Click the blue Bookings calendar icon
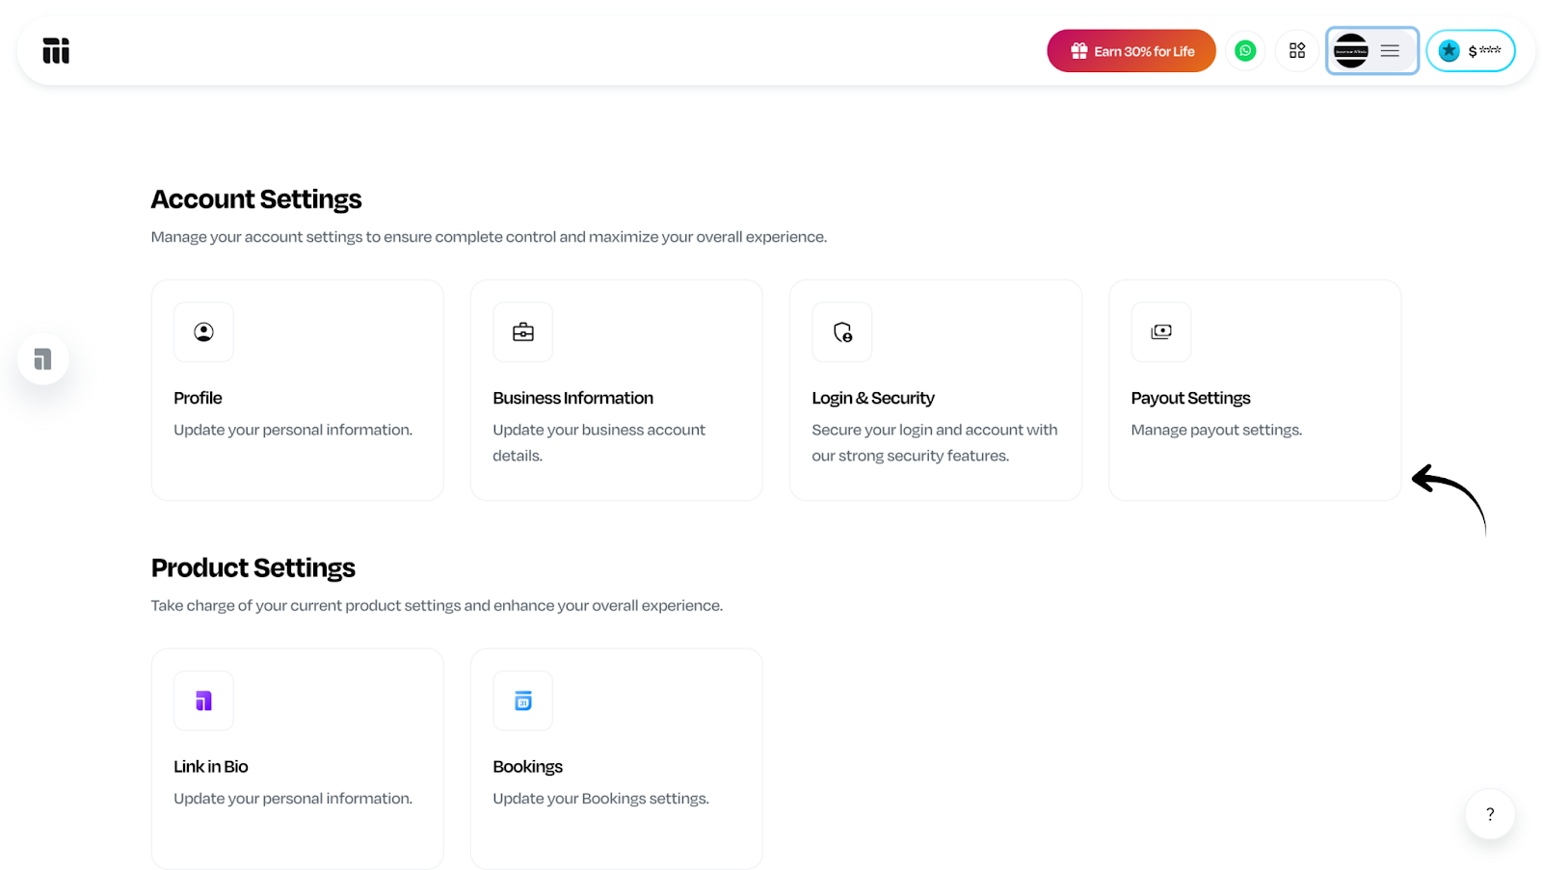Viewport: 1542px width, 870px height. (522, 700)
